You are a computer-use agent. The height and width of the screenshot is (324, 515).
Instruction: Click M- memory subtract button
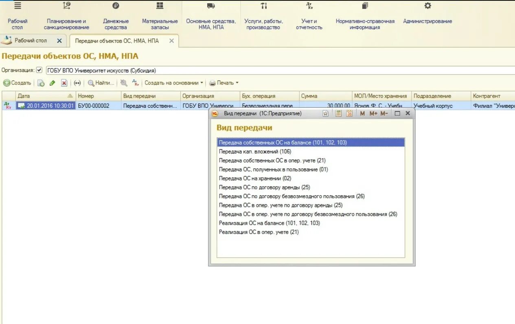point(384,114)
